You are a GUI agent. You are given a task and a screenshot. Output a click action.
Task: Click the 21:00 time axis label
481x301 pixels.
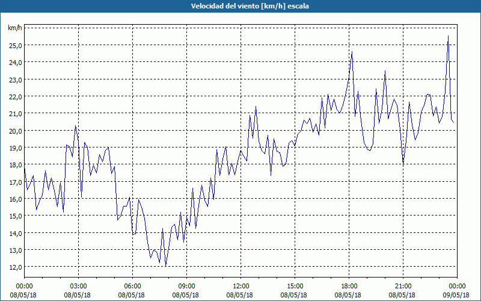[x=403, y=287]
